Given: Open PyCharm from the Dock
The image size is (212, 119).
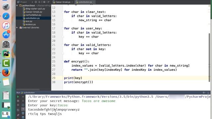Looking at the screenshot, I should [6, 54].
